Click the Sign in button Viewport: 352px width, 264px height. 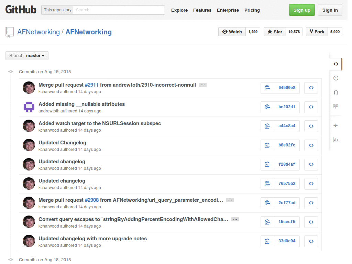point(330,10)
